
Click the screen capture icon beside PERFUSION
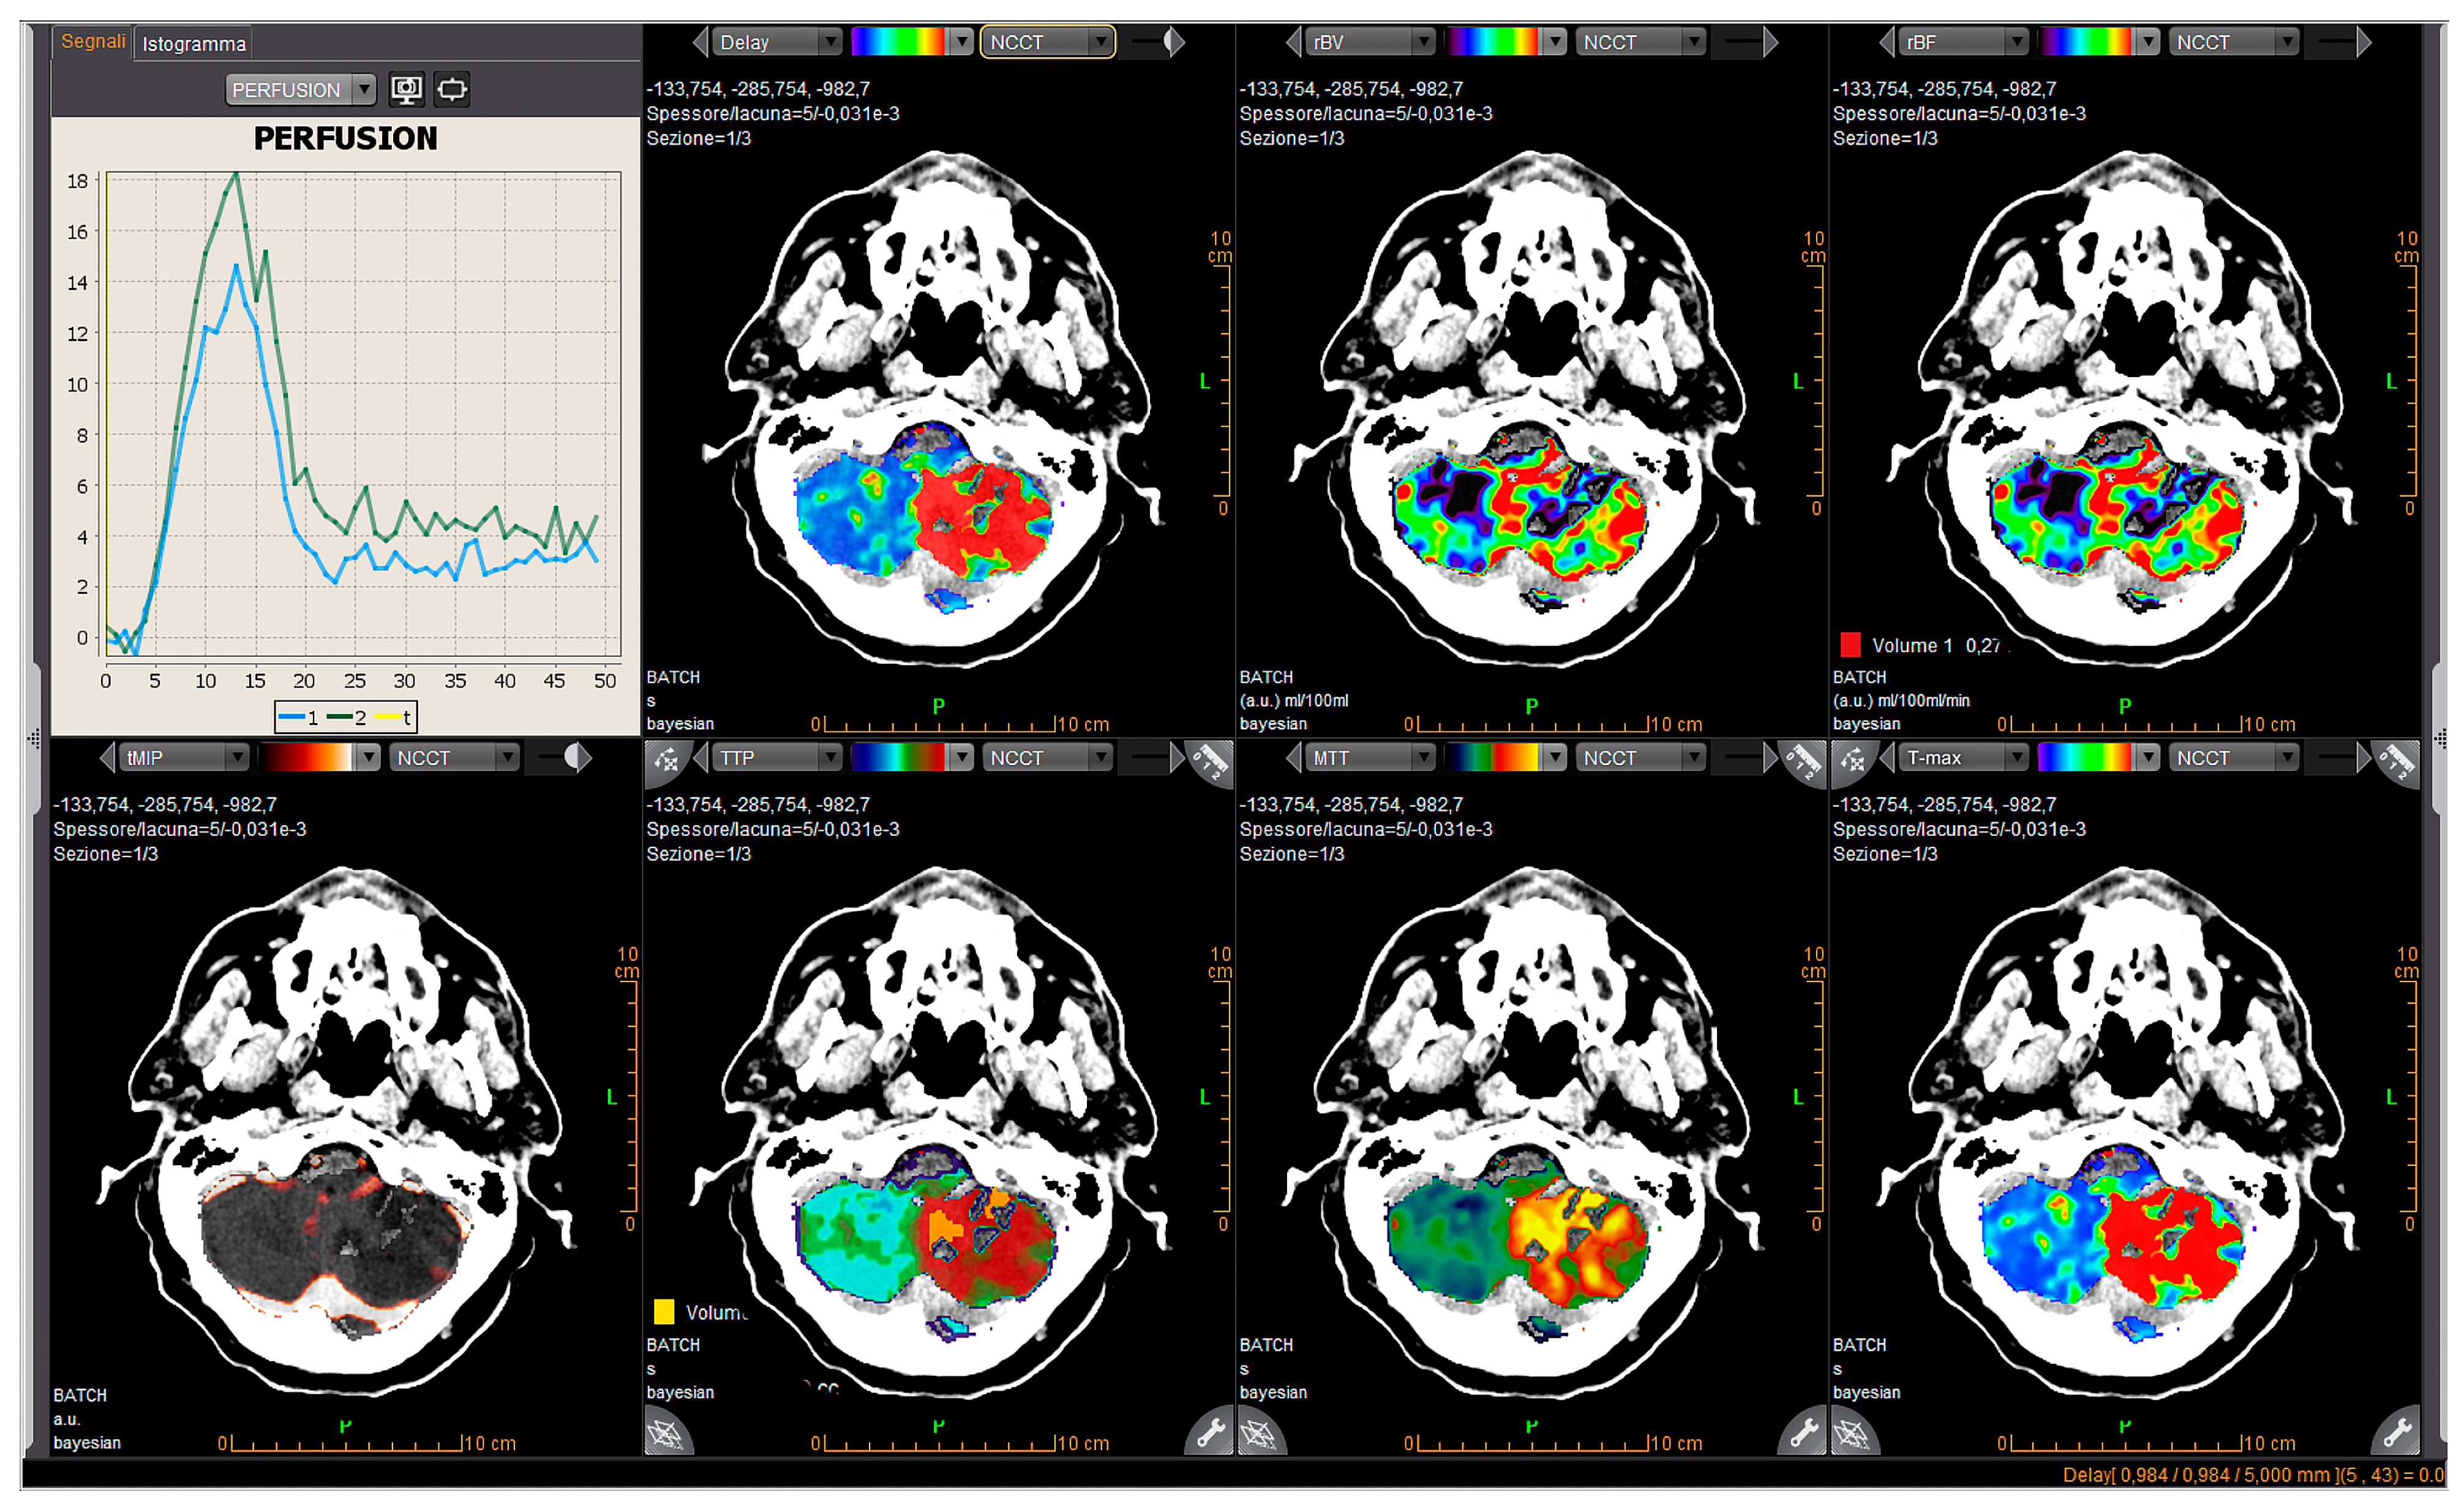click(406, 89)
